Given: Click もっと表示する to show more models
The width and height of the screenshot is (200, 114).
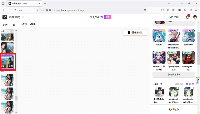Looking at the screenshot, I should tap(174, 74).
